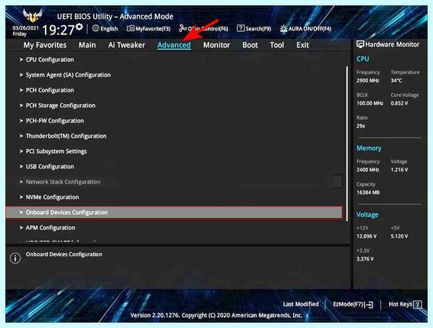Click Last Modified button
This screenshot has height=328, width=433.
(301, 304)
